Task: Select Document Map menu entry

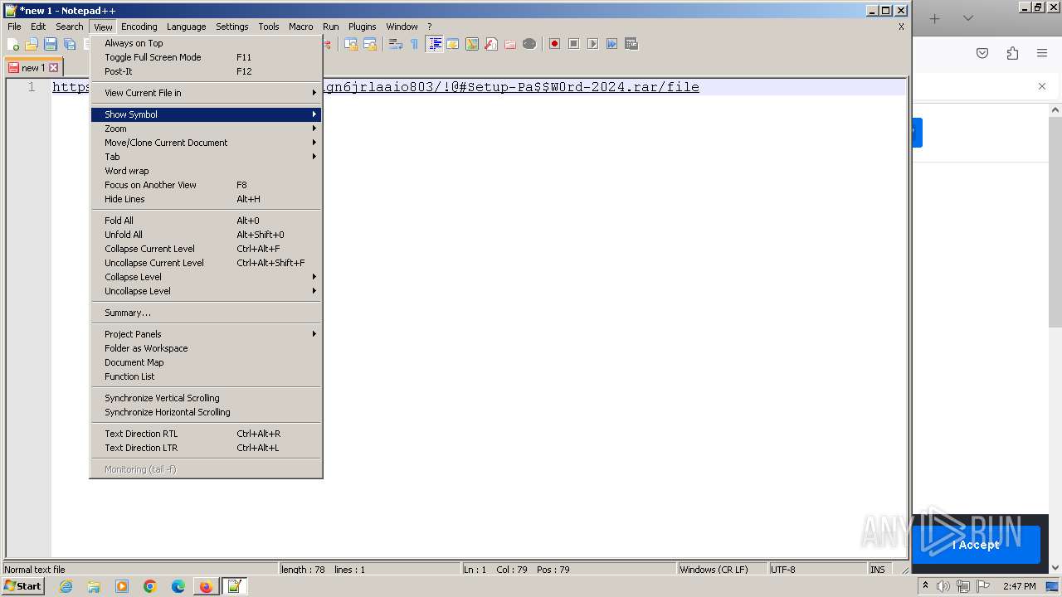Action: click(x=206, y=362)
